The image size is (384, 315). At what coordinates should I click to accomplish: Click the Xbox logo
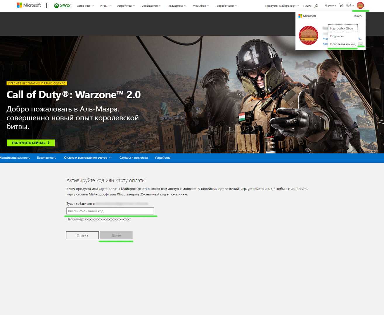tap(62, 6)
